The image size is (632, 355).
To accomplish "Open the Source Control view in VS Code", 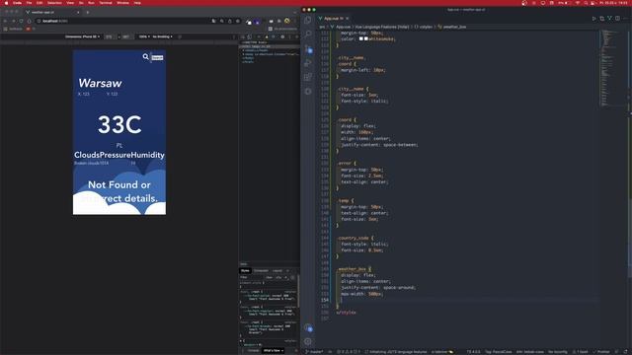I will [308, 48].
